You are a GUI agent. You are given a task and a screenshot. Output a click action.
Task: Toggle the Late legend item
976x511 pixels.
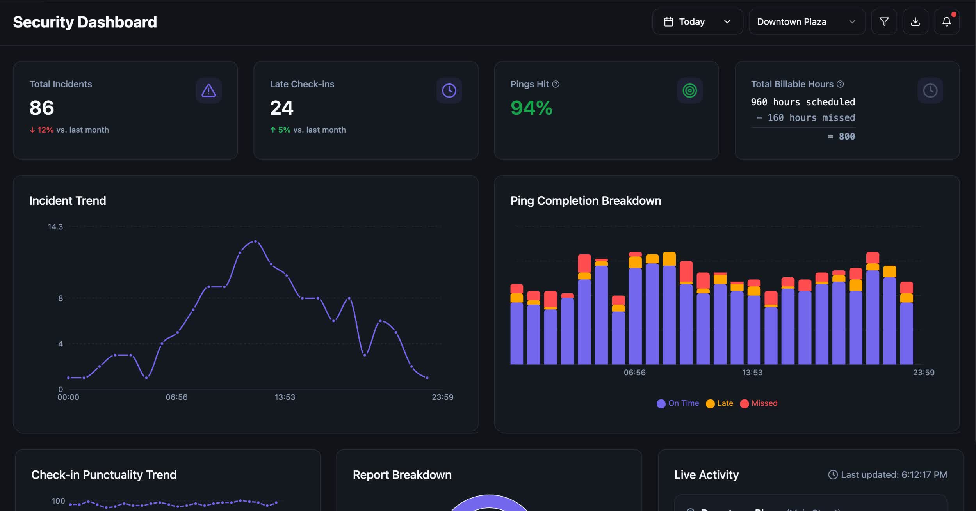pyautogui.click(x=720, y=403)
